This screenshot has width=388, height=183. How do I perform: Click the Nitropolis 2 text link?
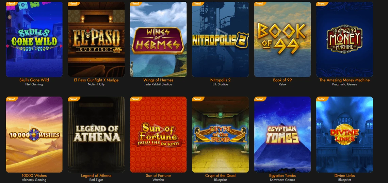(221, 80)
